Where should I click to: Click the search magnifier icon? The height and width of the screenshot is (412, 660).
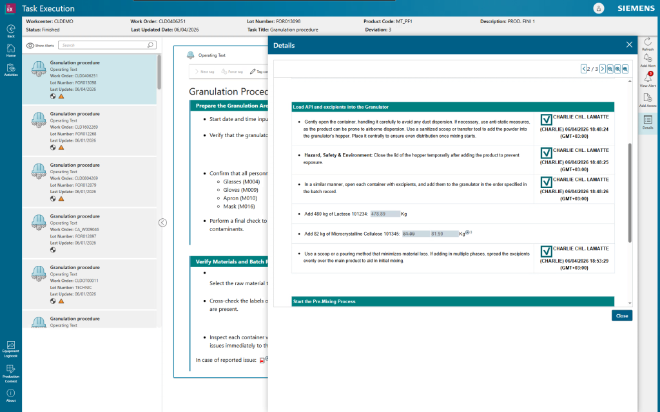point(150,45)
